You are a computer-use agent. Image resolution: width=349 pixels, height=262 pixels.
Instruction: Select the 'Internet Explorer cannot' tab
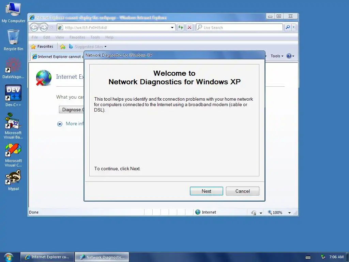[x=57, y=57]
